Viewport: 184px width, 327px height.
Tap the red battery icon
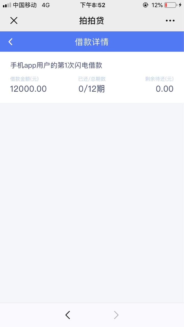170,5
